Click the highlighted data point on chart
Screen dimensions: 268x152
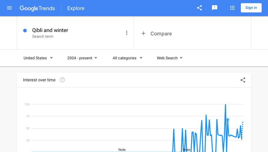click(228, 120)
